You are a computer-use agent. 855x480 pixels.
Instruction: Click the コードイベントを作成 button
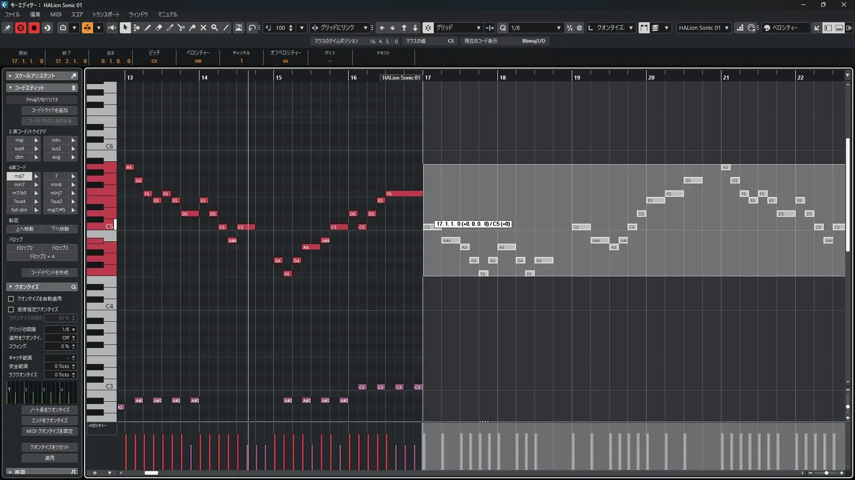(49, 272)
